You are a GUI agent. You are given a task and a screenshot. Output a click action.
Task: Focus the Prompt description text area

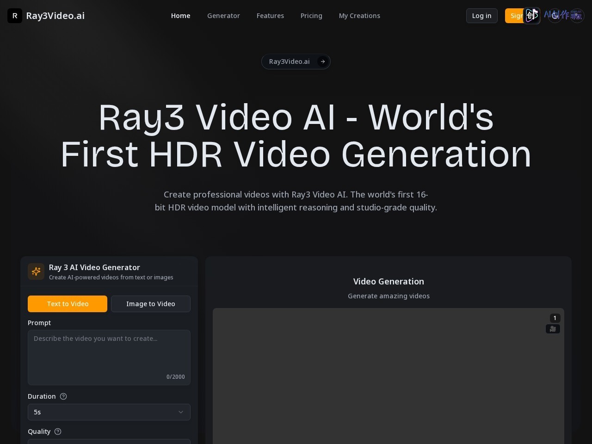(x=109, y=358)
